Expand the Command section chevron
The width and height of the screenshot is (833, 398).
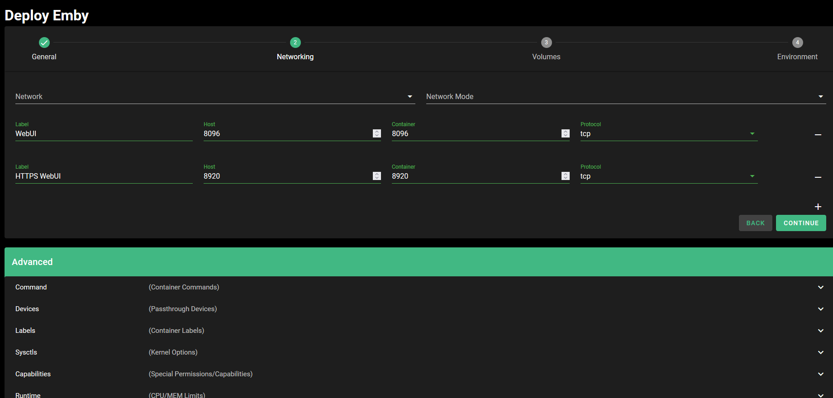coord(820,287)
